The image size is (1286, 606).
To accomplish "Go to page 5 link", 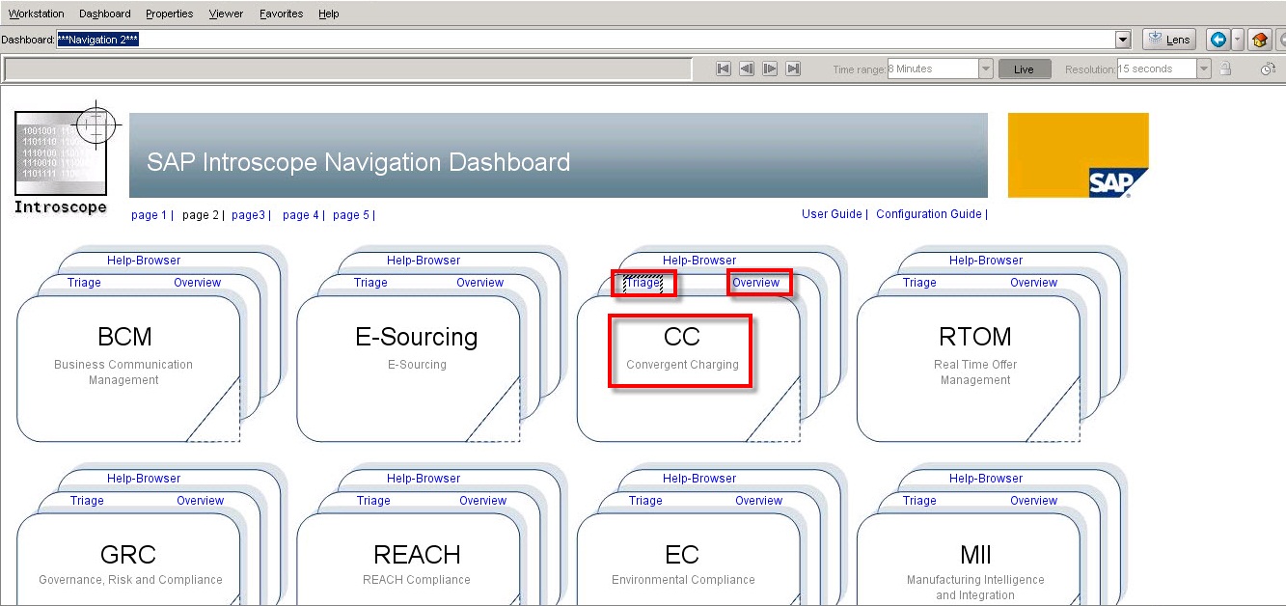I will click(x=351, y=215).
